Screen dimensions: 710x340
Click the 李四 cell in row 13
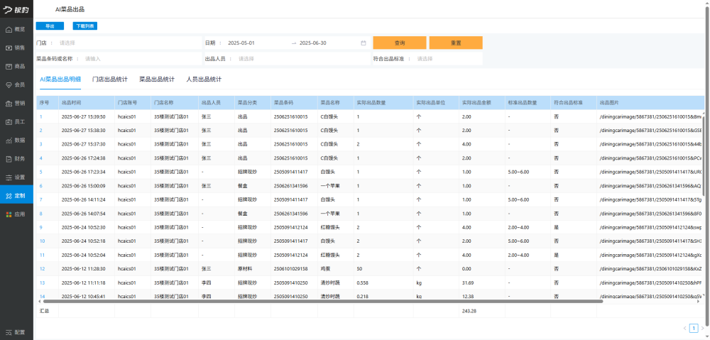[206, 283]
